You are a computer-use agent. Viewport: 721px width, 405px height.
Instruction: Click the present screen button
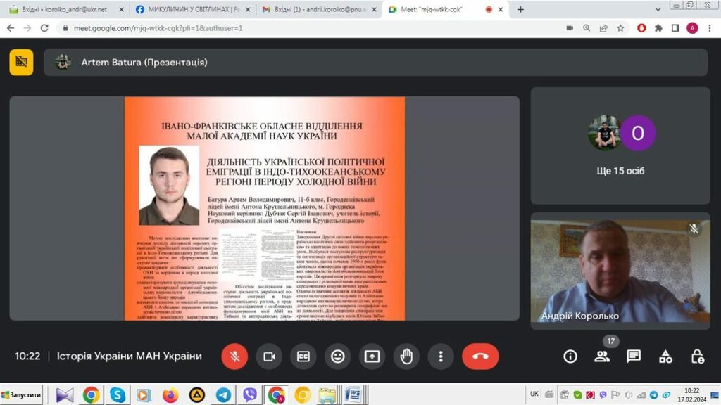coord(372,356)
